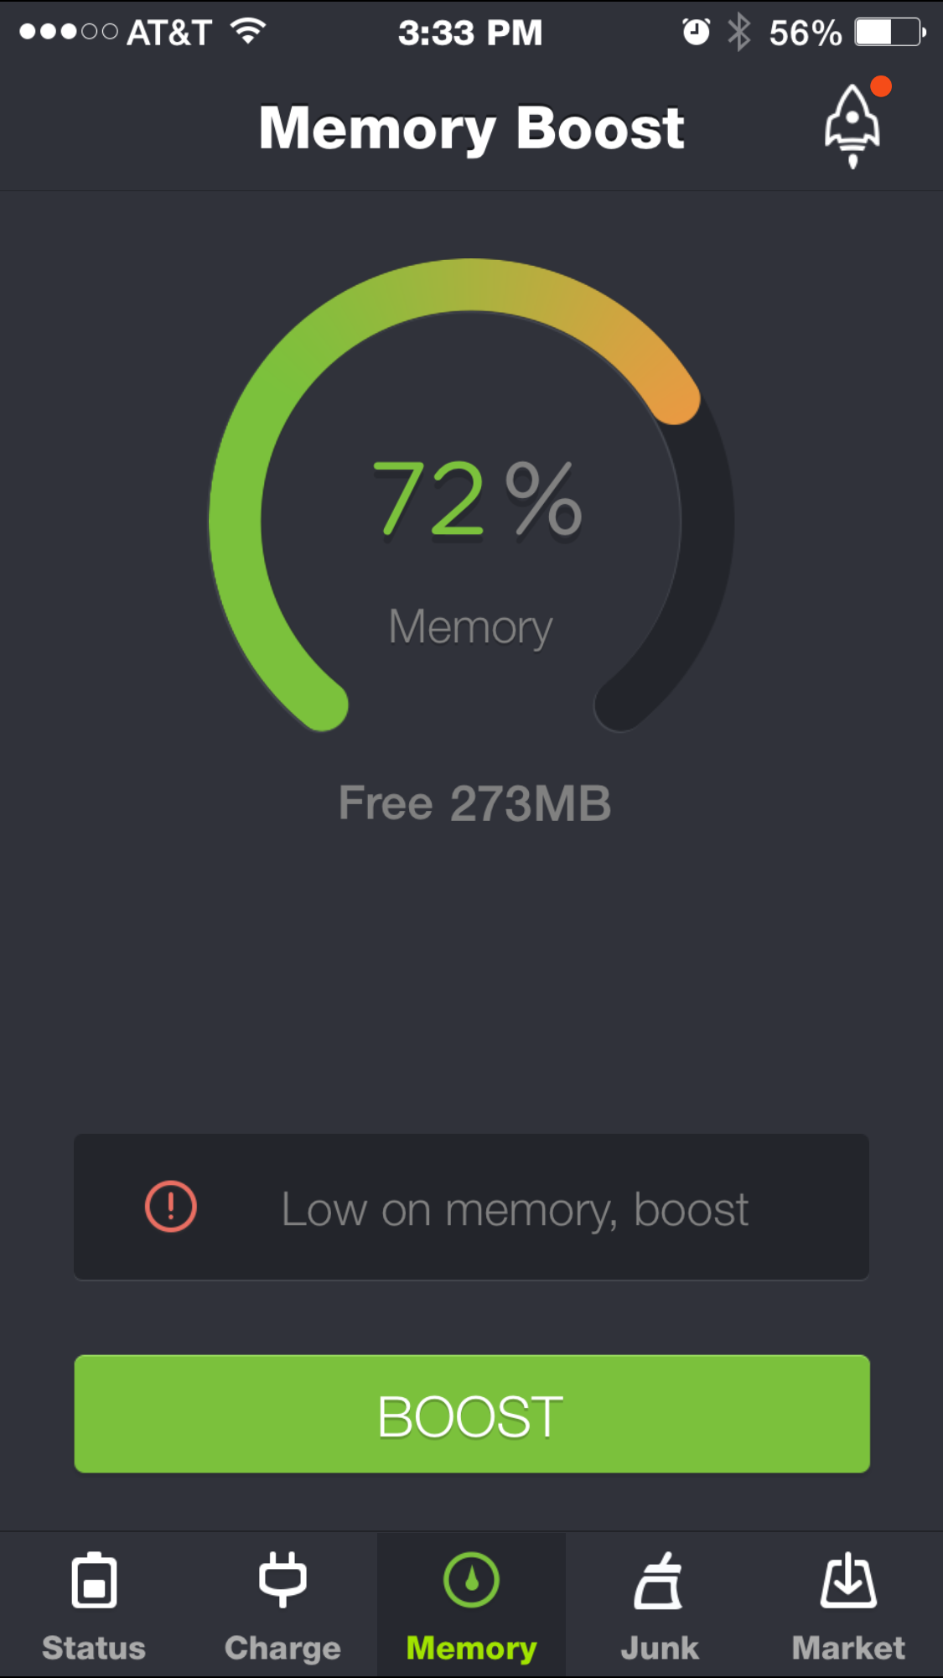This screenshot has width=943, height=1678.
Task: Tap the red warning exclamation icon
Action: pos(171,1207)
